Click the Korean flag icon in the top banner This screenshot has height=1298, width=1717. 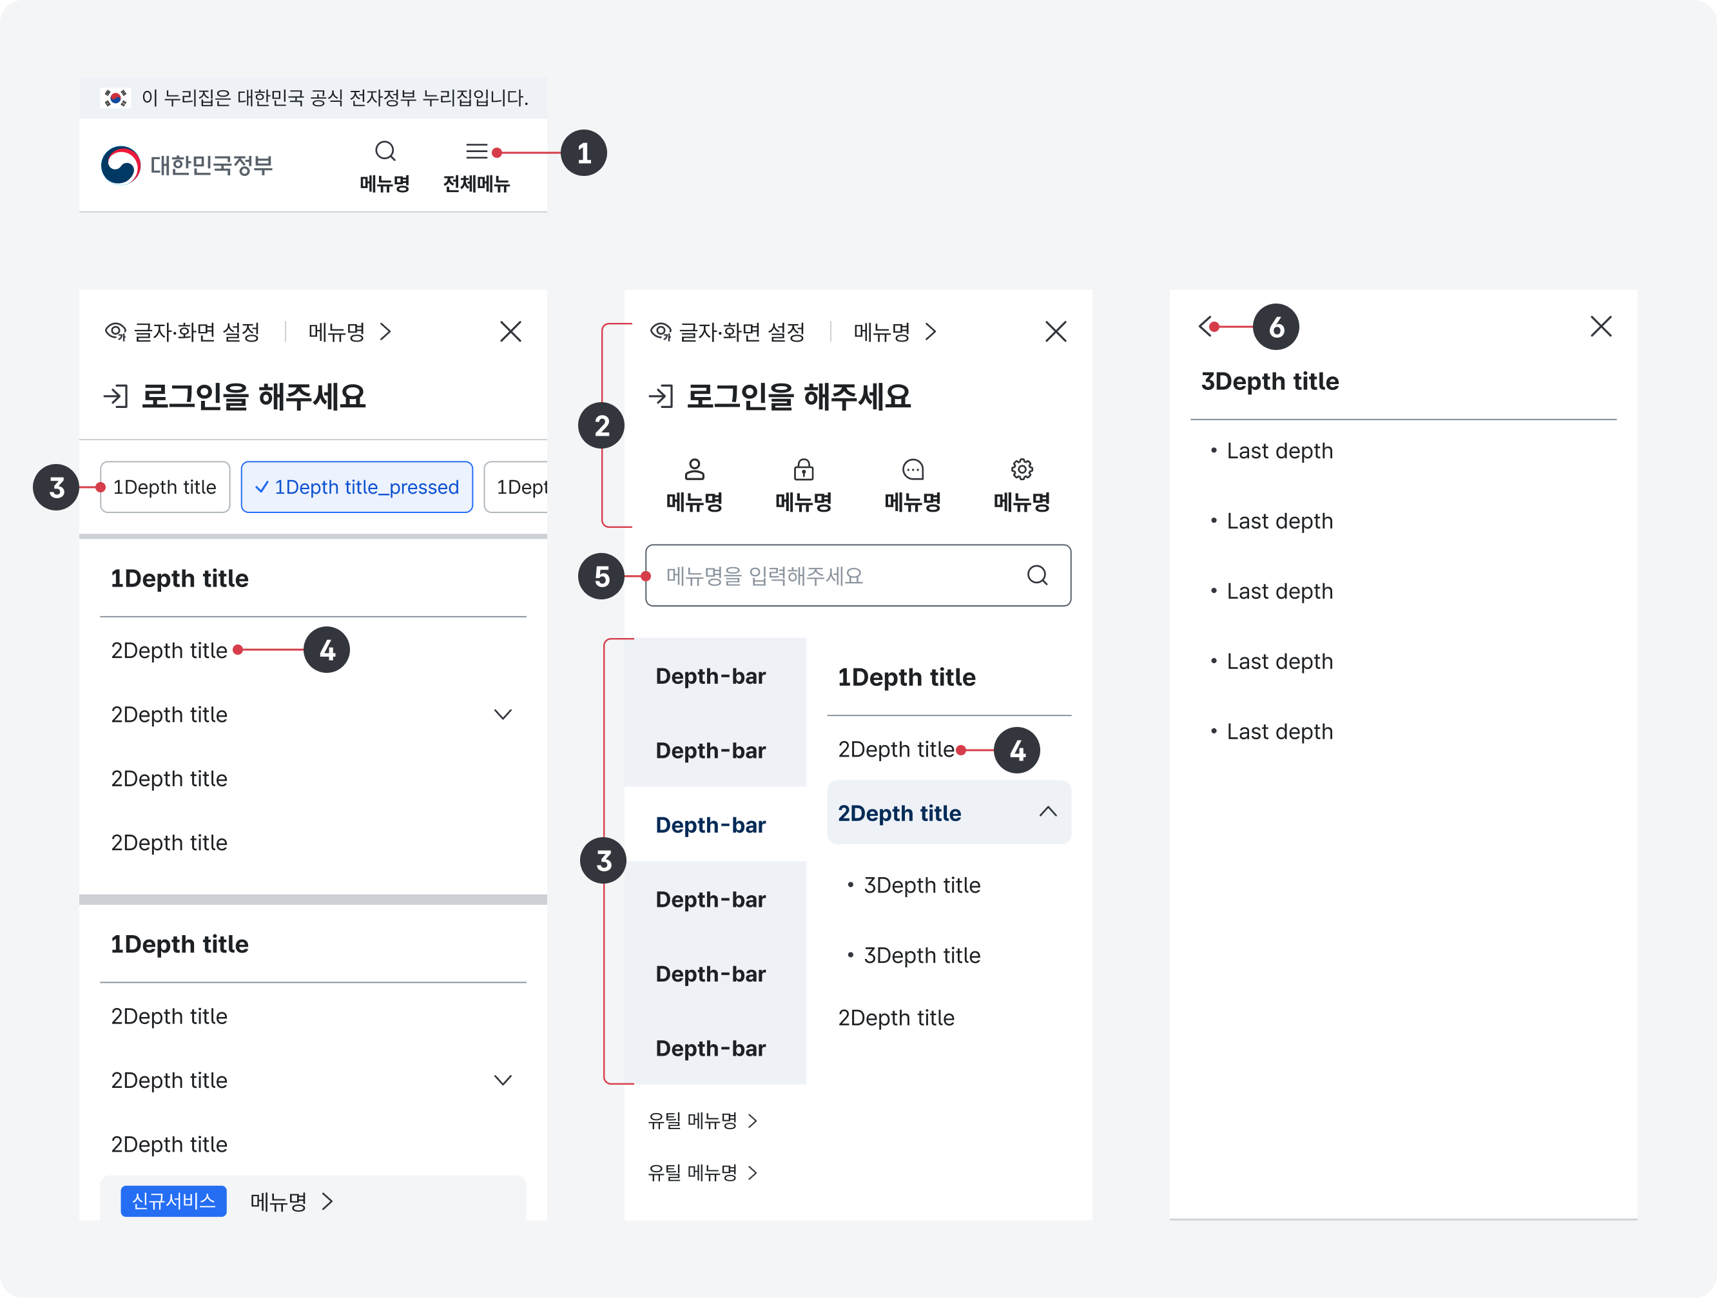coord(115,98)
